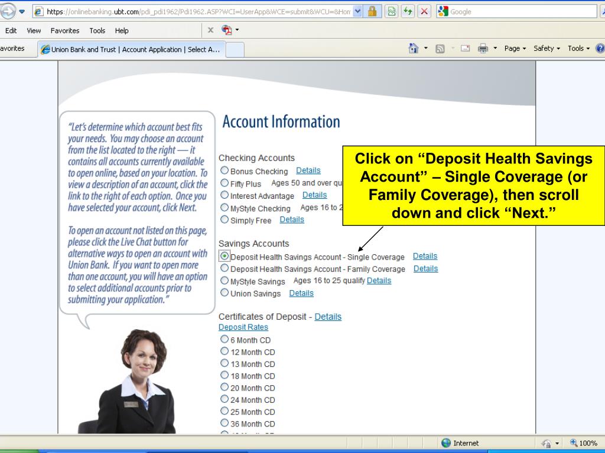Refresh the page with the reload icon
Viewport: 605px width, 453px height.
[x=408, y=11]
